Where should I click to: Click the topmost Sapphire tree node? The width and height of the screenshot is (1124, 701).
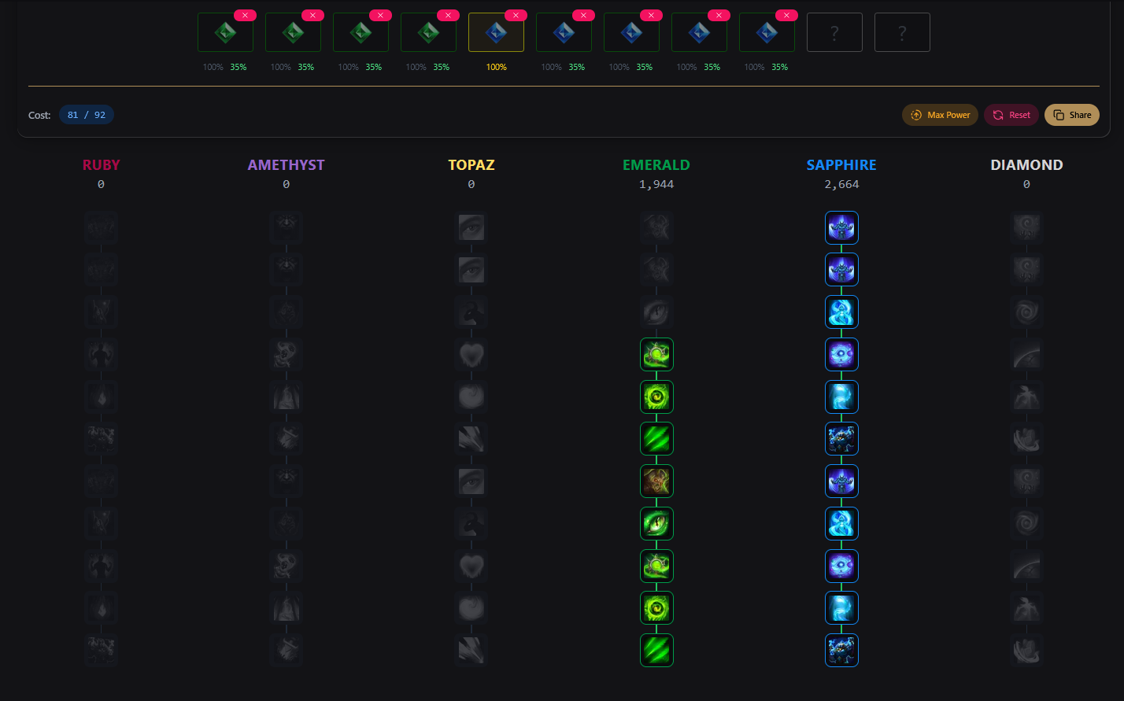(x=841, y=228)
